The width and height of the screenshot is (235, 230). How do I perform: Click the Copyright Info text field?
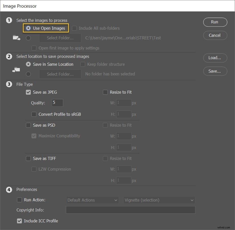[x=130, y=210]
